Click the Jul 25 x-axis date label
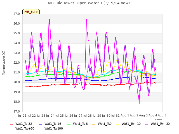 pos(60,116)
